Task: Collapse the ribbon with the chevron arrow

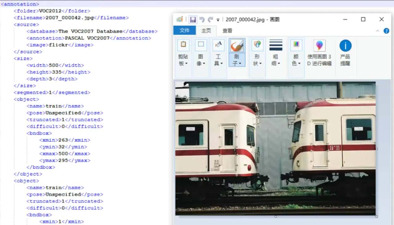Action: tap(378, 31)
